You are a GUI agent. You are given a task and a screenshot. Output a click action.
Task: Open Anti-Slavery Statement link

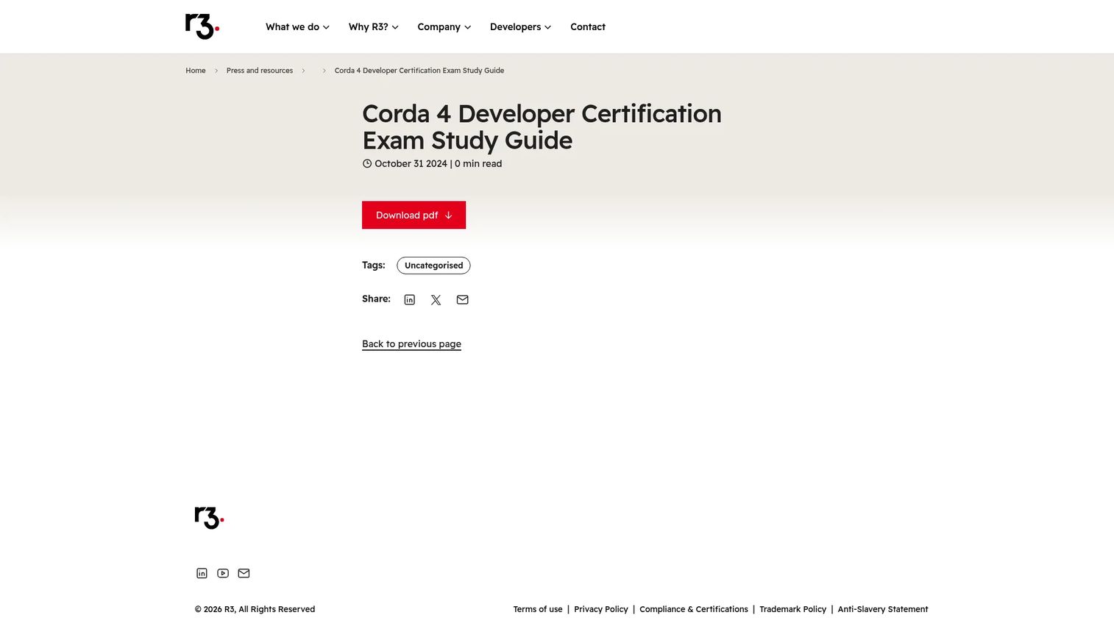coord(883,609)
